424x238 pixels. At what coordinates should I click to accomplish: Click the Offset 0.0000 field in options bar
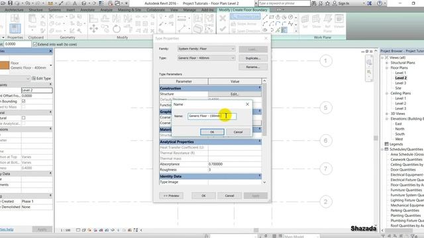pyautogui.click(x=18, y=44)
